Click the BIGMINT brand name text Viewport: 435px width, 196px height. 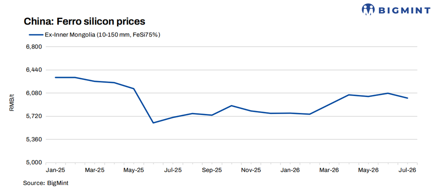(404, 11)
